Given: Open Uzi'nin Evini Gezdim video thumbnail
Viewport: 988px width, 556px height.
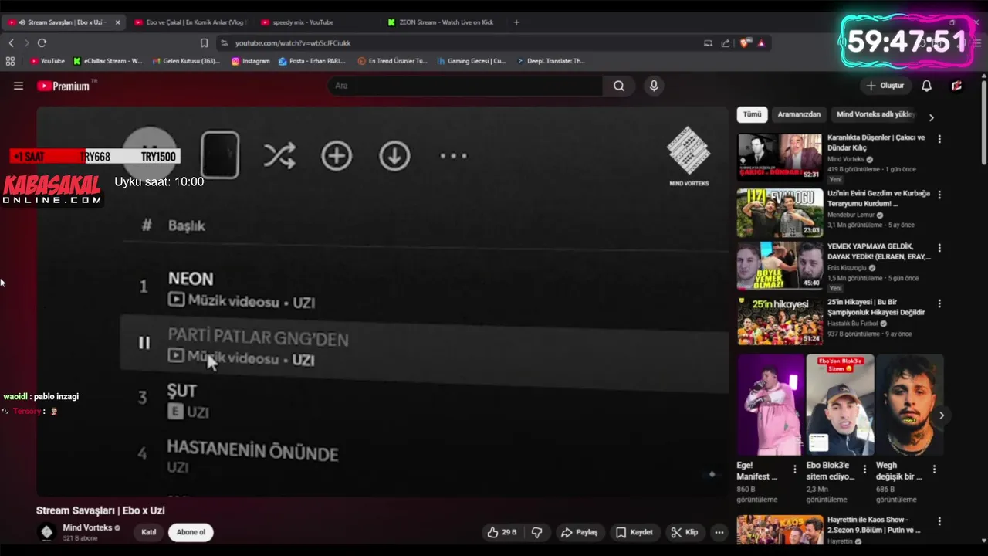Looking at the screenshot, I should (780, 213).
